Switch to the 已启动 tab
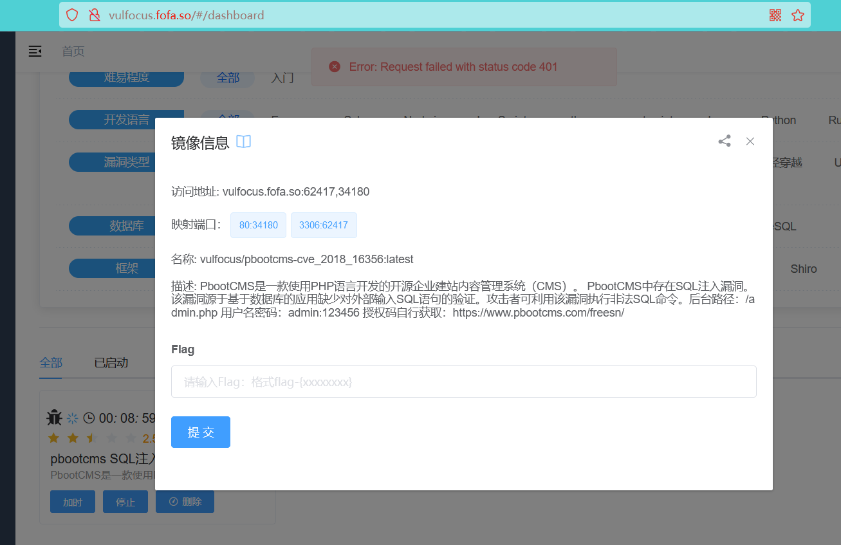 (x=110, y=362)
